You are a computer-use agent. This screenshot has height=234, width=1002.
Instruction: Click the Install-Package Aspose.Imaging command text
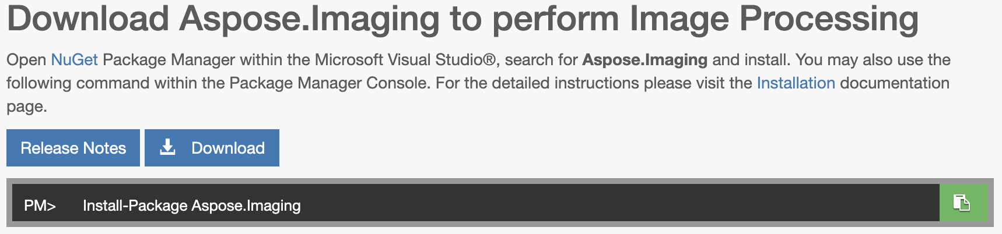tap(191, 205)
